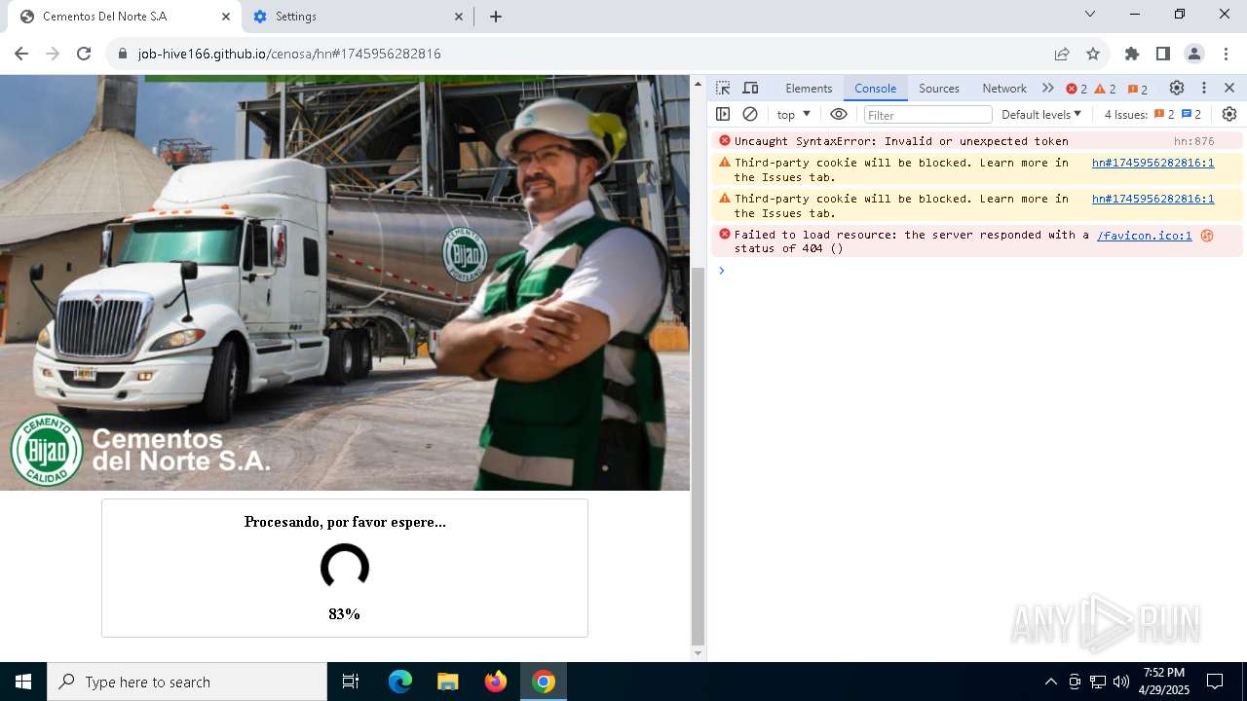The height and width of the screenshot is (701, 1247).
Task: Expand more DevTools tabs chevron
Action: click(1048, 88)
